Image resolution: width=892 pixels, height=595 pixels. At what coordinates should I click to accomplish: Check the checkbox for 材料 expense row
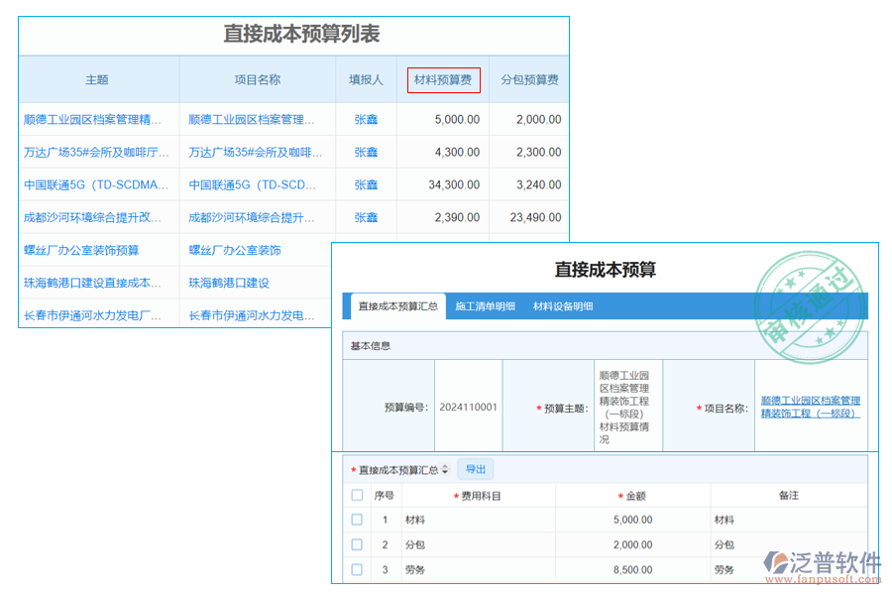click(x=357, y=520)
